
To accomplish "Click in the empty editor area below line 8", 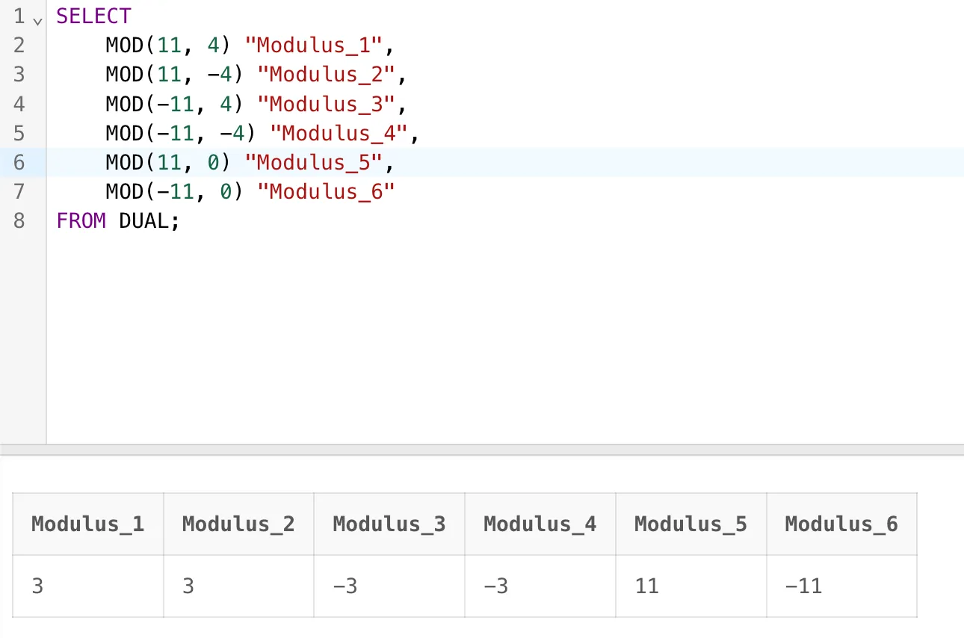I will click(505, 340).
